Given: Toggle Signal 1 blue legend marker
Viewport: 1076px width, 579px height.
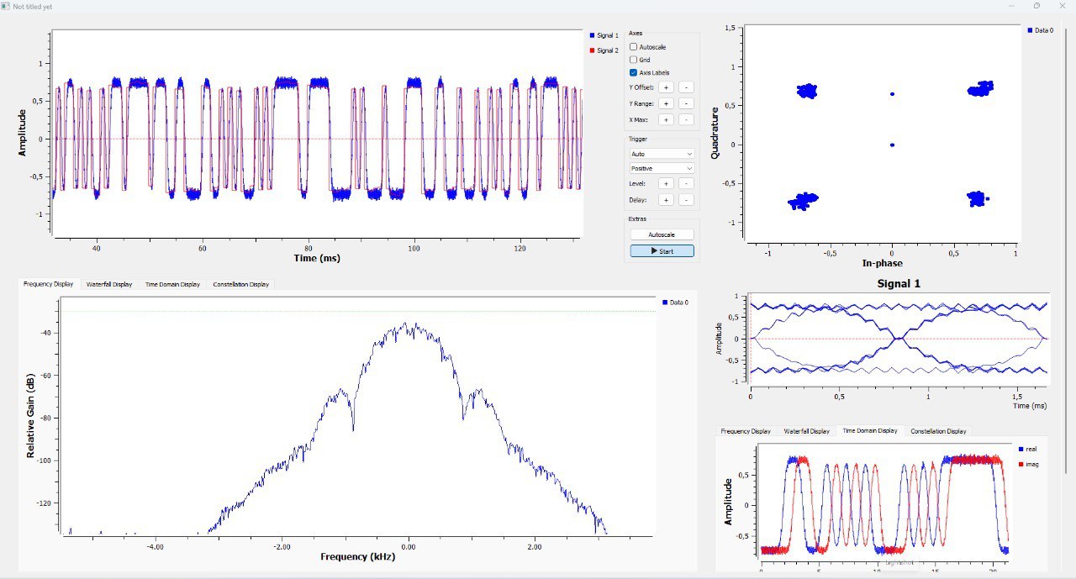Looking at the screenshot, I should coord(593,35).
